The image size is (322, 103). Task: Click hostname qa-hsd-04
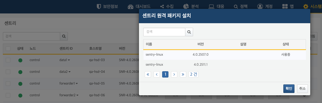pos(97,72)
